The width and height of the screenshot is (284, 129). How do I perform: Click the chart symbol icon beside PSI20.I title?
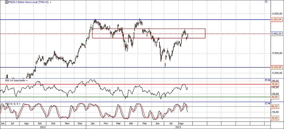click(x=7, y=2)
